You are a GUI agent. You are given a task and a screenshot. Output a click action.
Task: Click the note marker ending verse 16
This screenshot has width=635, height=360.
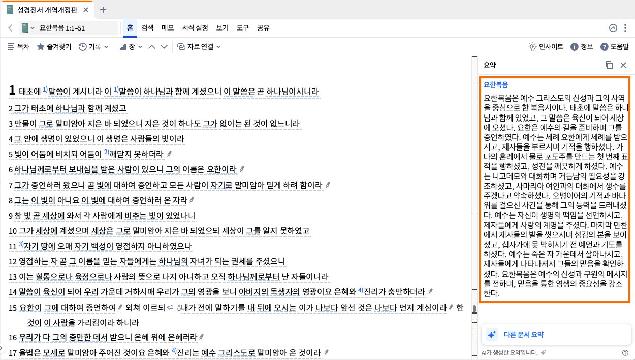201,337
